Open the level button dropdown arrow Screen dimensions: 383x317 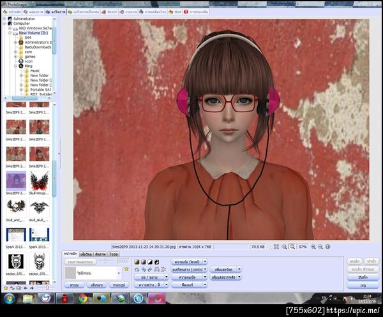point(205,262)
